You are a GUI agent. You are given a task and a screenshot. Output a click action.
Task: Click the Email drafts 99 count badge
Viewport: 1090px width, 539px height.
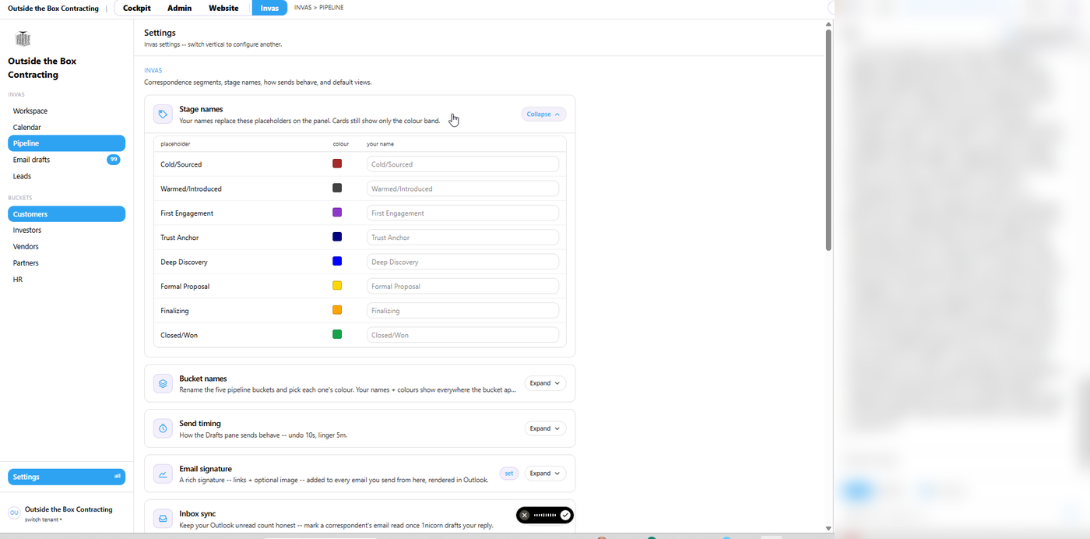pyautogui.click(x=114, y=160)
